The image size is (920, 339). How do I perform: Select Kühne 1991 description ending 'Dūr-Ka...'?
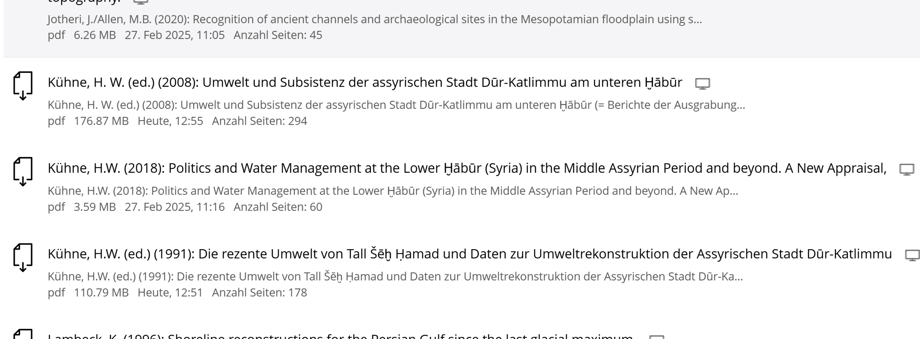click(395, 276)
